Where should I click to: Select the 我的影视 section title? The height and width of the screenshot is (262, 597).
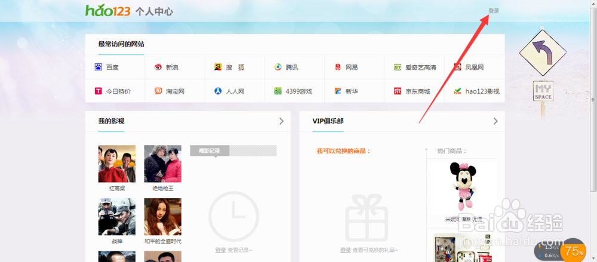tap(111, 121)
